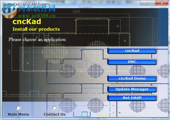
Task: Go to Main Menu text link
Action: [x=18, y=114]
